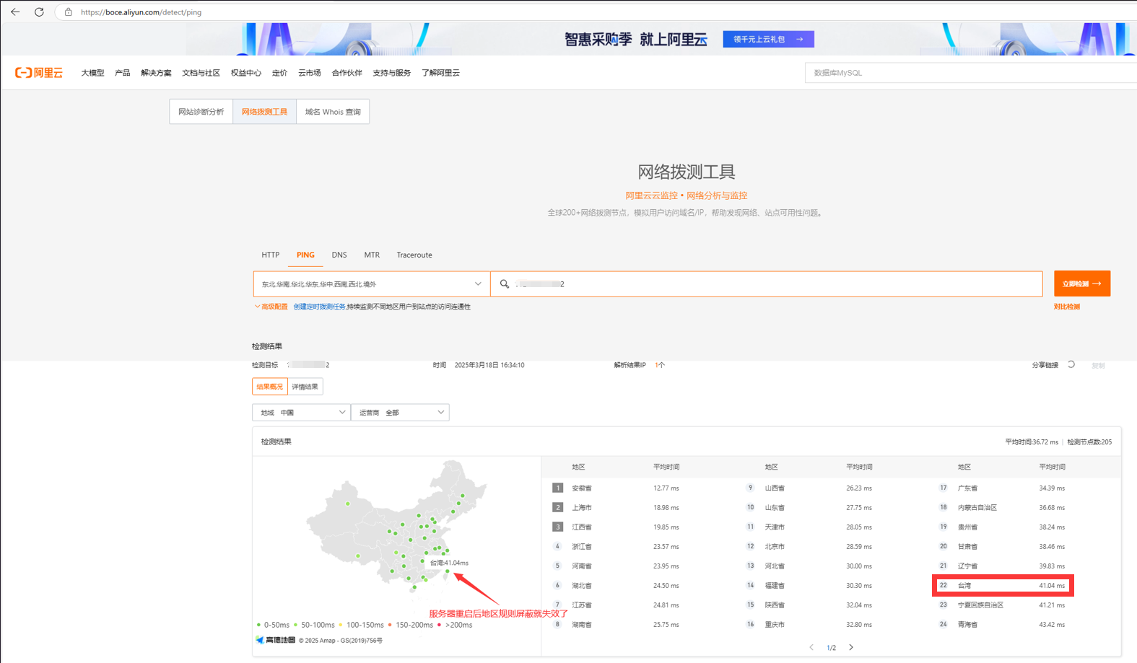Click the 12.77 ms value
This screenshot has height=663, width=1137.
(666, 488)
